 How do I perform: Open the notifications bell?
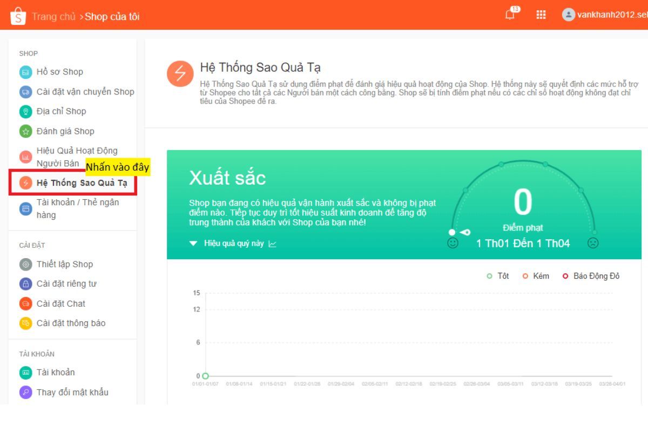tap(510, 15)
